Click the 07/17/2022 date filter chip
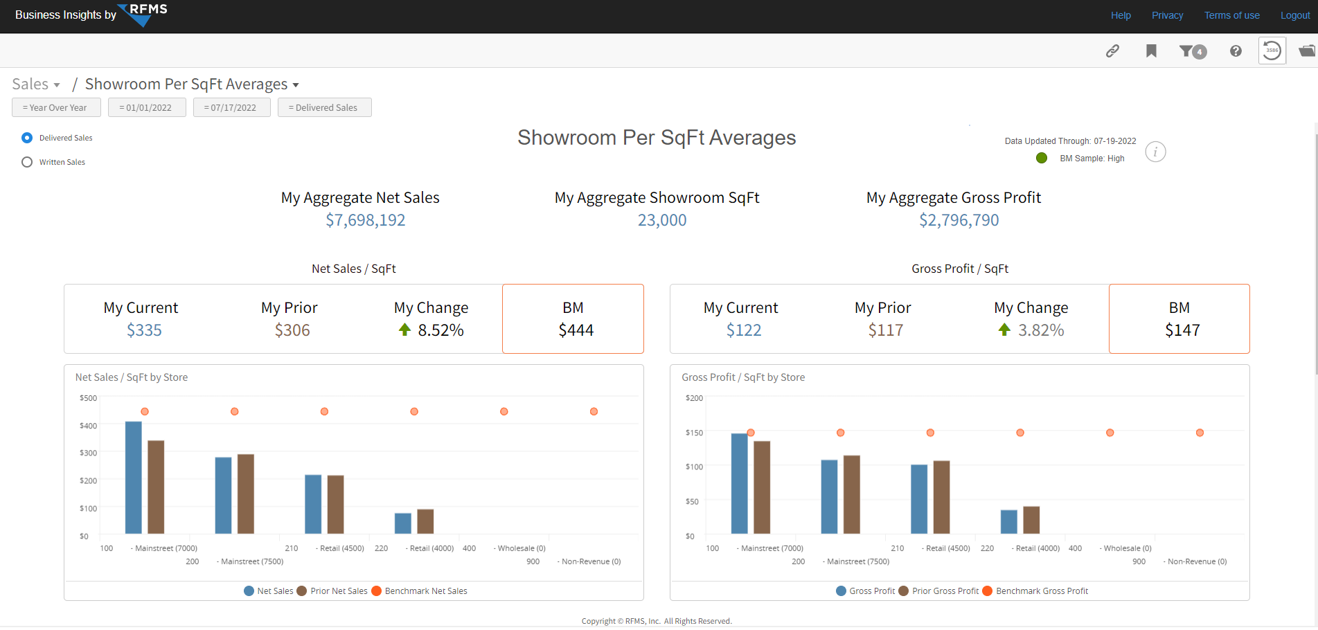This screenshot has width=1318, height=630. coord(232,107)
